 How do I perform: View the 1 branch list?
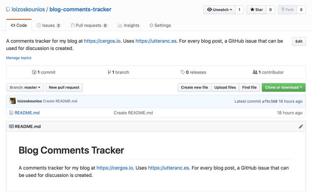coord(119,72)
